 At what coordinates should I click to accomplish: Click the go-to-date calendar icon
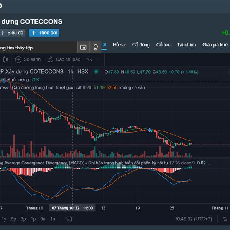click(x=69, y=219)
